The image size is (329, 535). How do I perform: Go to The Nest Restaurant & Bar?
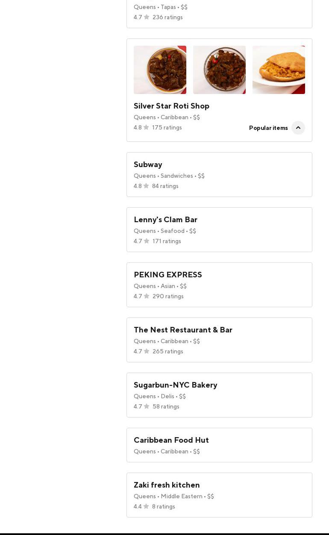(x=183, y=330)
